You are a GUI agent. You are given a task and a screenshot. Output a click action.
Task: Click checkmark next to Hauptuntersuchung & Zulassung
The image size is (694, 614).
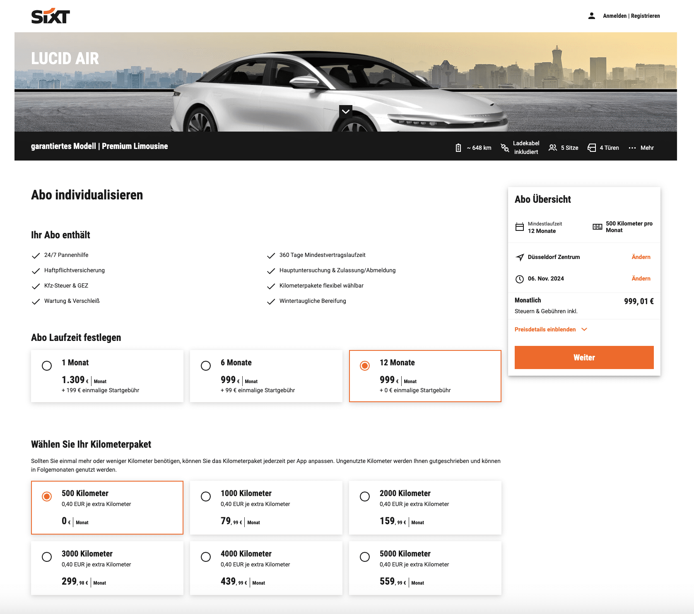pyautogui.click(x=271, y=271)
